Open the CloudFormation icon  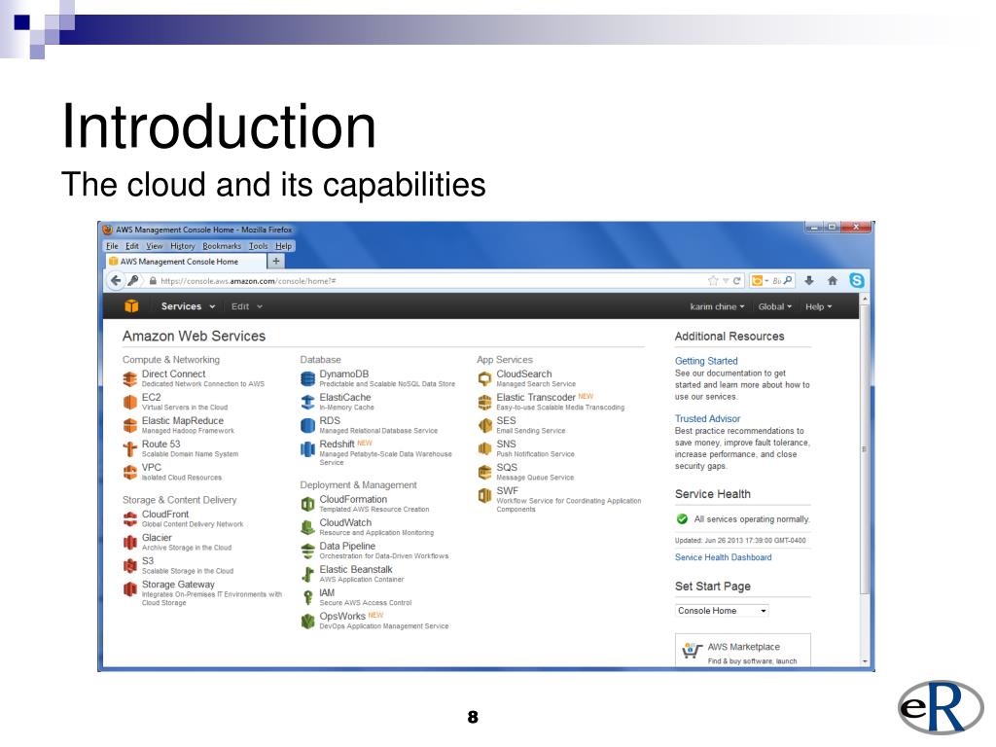(x=307, y=505)
